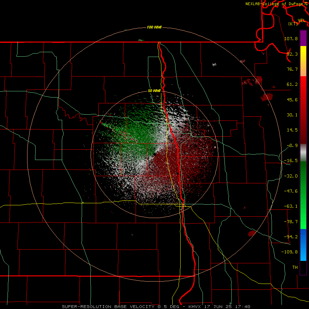This screenshot has height=309, width=309.
Task: Click the -78.7 legend value
Action: 291,222
